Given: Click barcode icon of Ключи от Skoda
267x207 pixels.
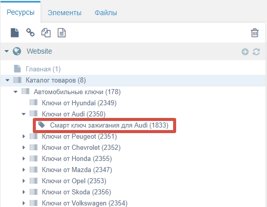Looking at the screenshot, I should click(33, 192).
